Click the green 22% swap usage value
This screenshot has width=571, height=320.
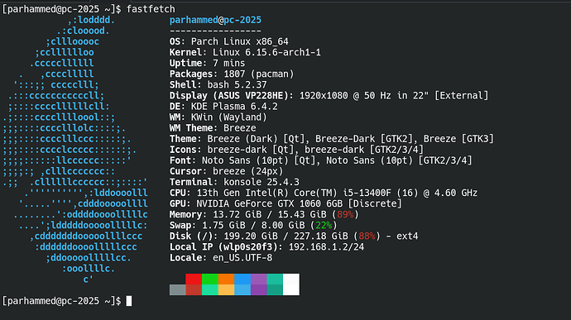(x=324, y=226)
